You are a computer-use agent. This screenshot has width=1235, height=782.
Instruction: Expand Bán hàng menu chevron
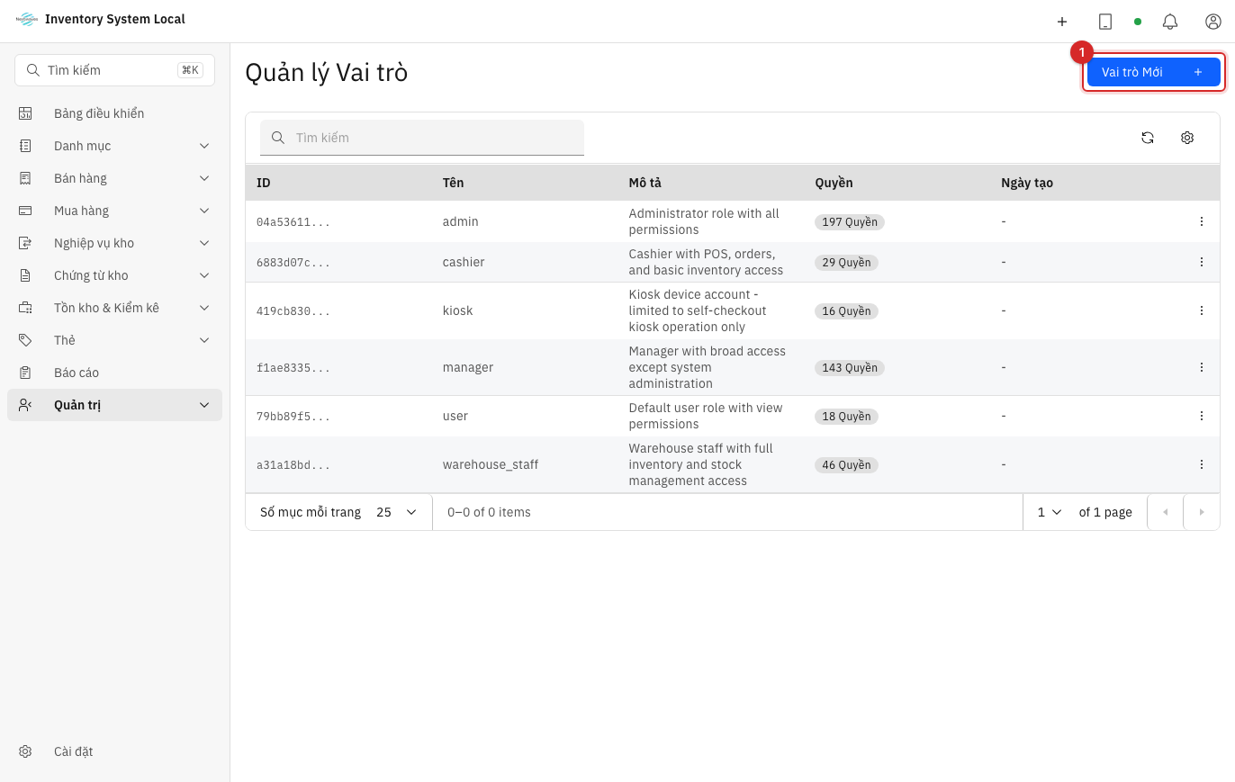[204, 178]
